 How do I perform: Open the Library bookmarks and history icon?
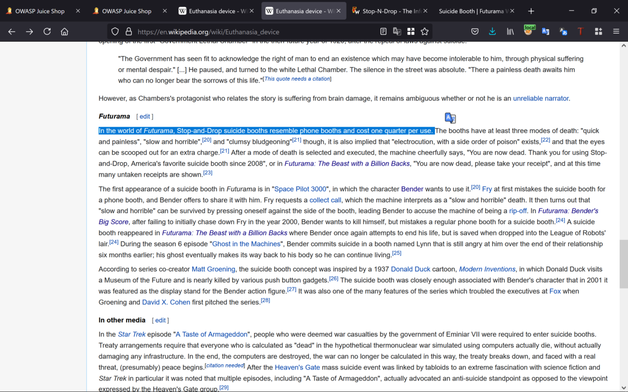coord(510,31)
